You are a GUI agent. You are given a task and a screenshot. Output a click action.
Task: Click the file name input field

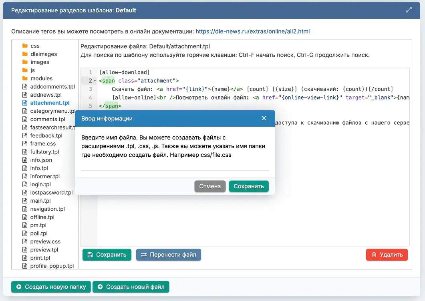click(x=175, y=166)
